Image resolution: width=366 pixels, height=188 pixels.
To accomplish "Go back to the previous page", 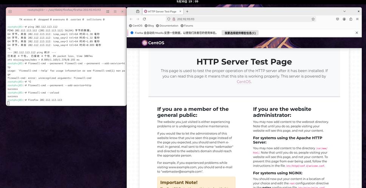I will (x=131, y=19).
